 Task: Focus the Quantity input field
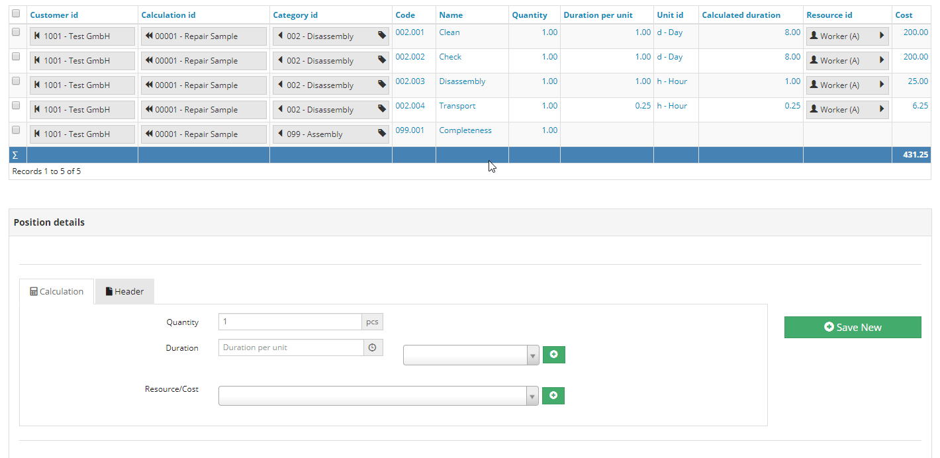click(290, 322)
